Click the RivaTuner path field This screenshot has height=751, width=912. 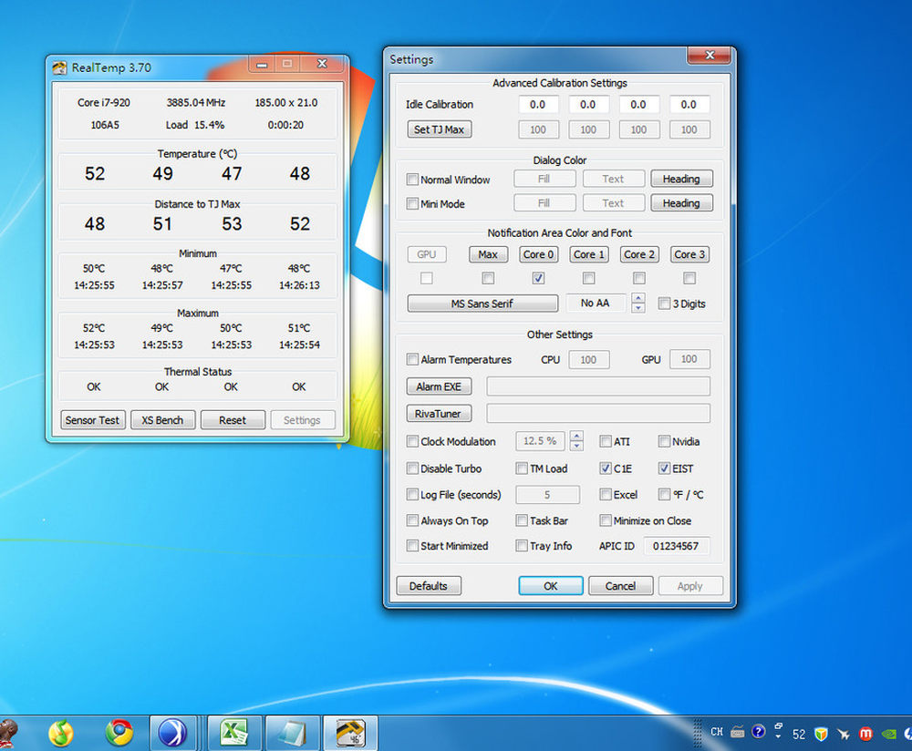pyautogui.click(x=598, y=414)
